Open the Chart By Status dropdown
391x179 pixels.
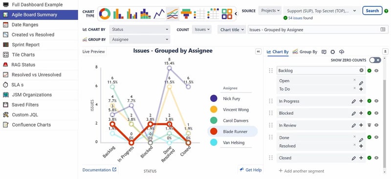[x=140, y=29]
